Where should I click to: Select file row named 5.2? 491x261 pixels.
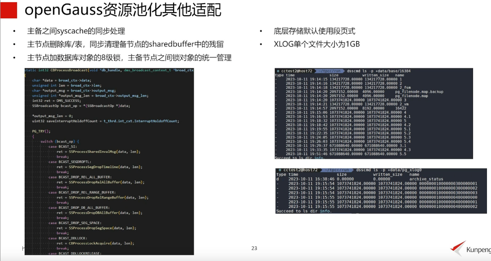343,133
